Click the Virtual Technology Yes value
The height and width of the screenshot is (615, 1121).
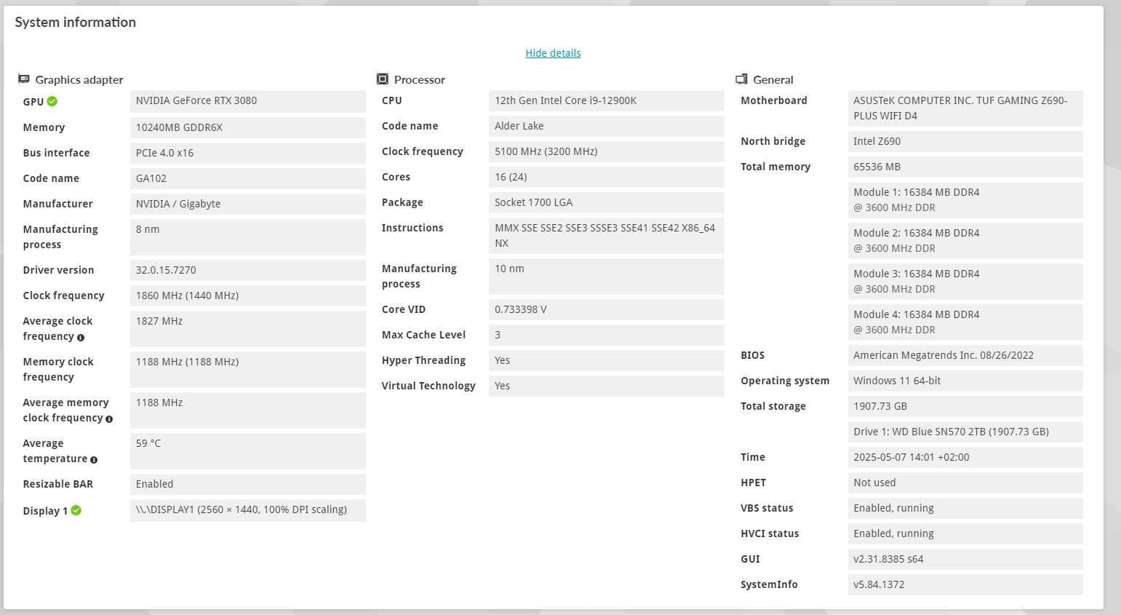(x=606, y=386)
